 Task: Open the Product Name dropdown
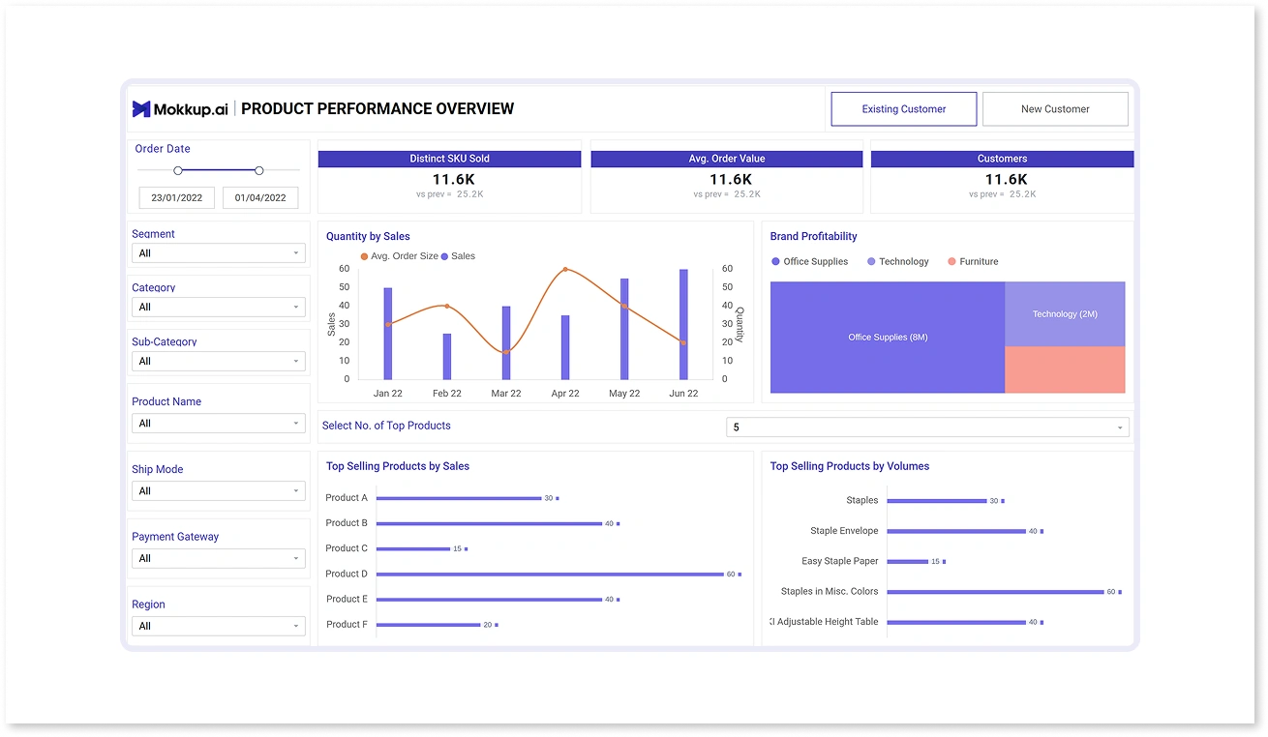click(219, 424)
